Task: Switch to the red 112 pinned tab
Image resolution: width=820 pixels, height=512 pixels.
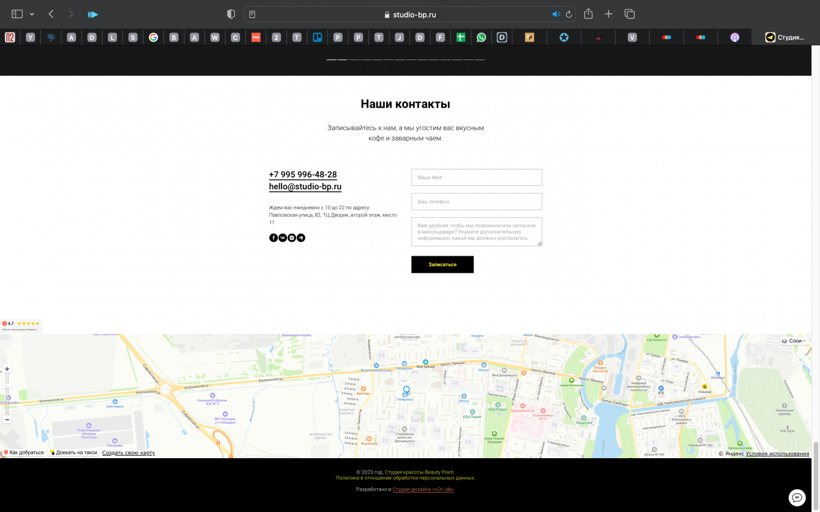Action: point(10,37)
